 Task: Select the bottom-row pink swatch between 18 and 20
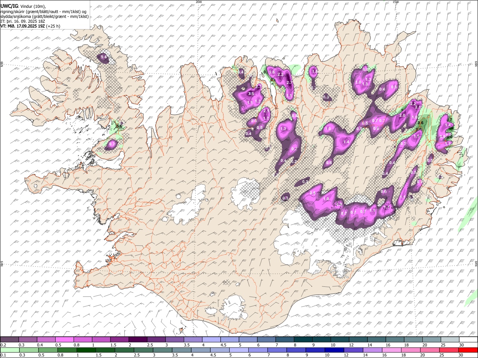pyautogui.click(x=411, y=350)
